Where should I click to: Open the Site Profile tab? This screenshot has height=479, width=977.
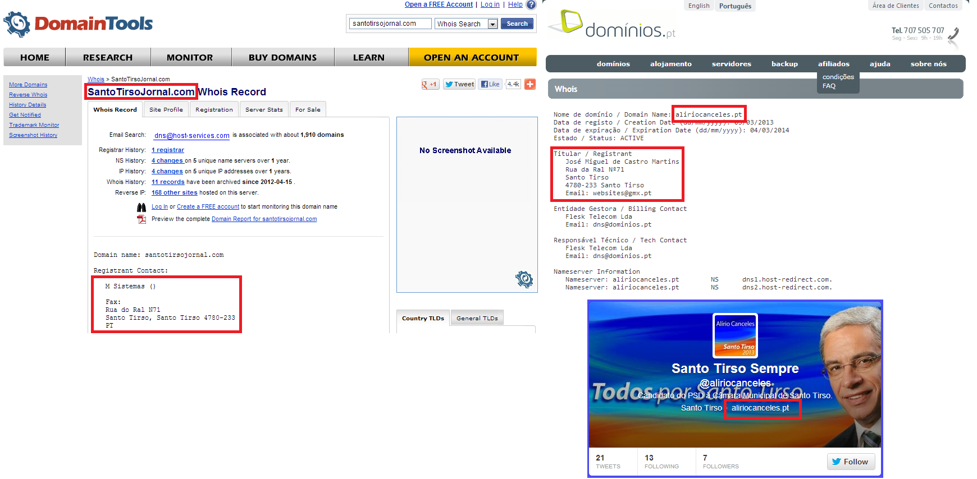point(166,109)
